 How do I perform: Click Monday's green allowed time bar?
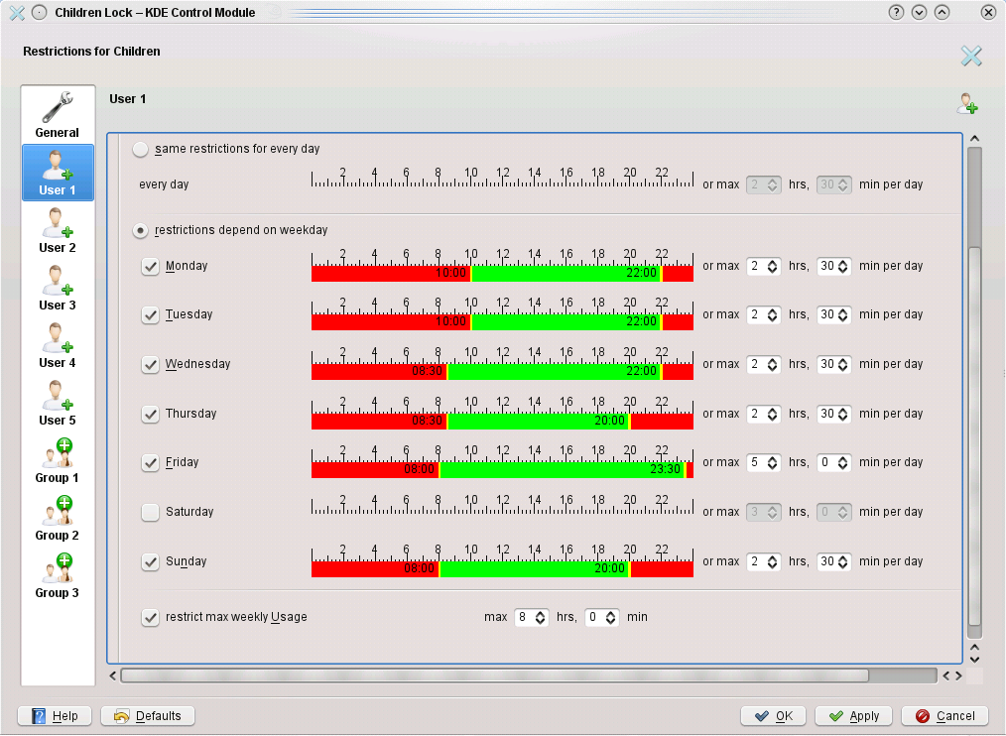pos(566,274)
